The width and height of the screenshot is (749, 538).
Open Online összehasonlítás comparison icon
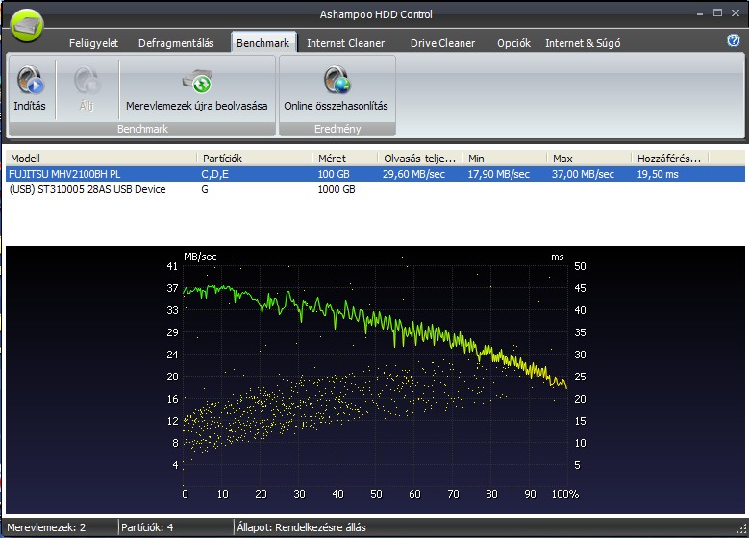click(337, 88)
